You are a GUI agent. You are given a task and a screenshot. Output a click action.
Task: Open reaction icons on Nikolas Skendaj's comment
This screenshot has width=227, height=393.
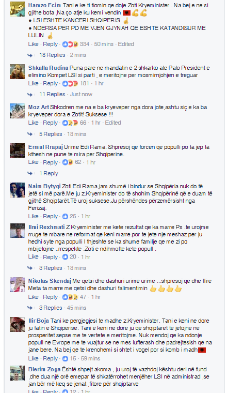[71, 297]
